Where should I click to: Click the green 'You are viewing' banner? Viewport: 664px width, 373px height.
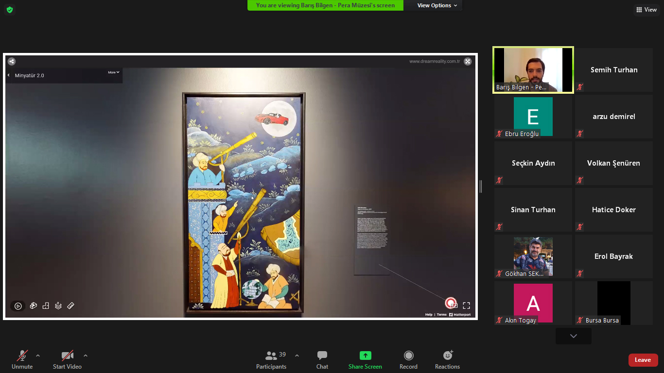point(325,5)
